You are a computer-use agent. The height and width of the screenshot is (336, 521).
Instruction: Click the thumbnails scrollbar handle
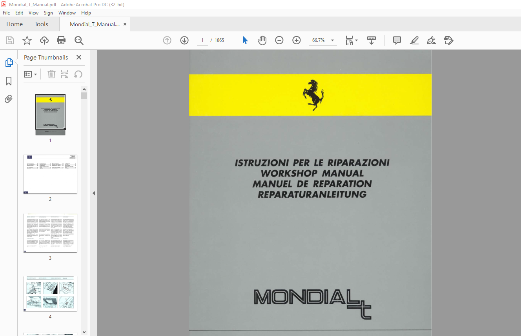pyautogui.click(x=84, y=96)
